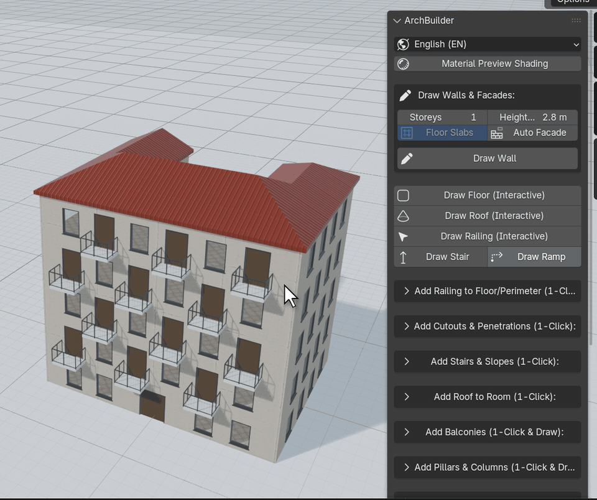
Task: Click the arrow icon for Draw Railing
Action: (403, 237)
